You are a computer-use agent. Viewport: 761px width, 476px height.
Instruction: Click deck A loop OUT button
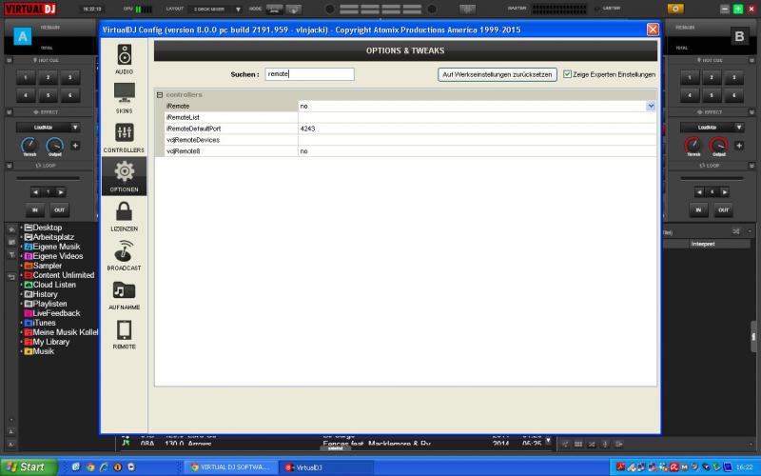59,209
